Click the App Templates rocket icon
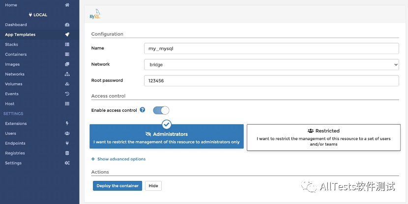The height and width of the screenshot is (204, 408). (x=67, y=34)
